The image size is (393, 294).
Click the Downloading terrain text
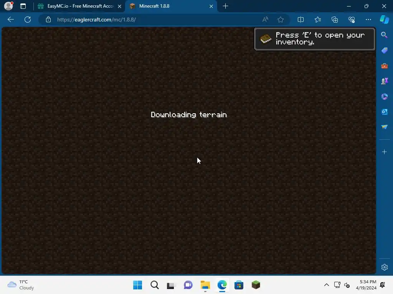(189, 114)
